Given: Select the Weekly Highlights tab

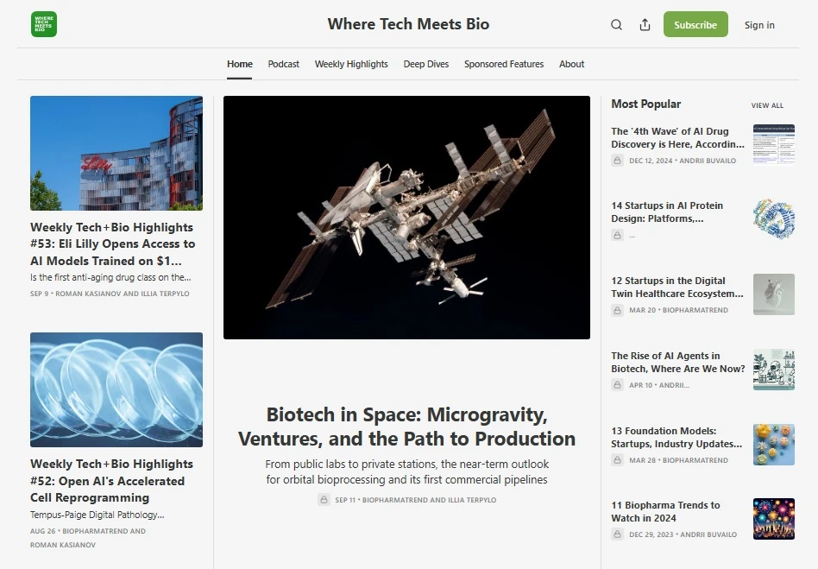Looking at the screenshot, I should [x=351, y=64].
